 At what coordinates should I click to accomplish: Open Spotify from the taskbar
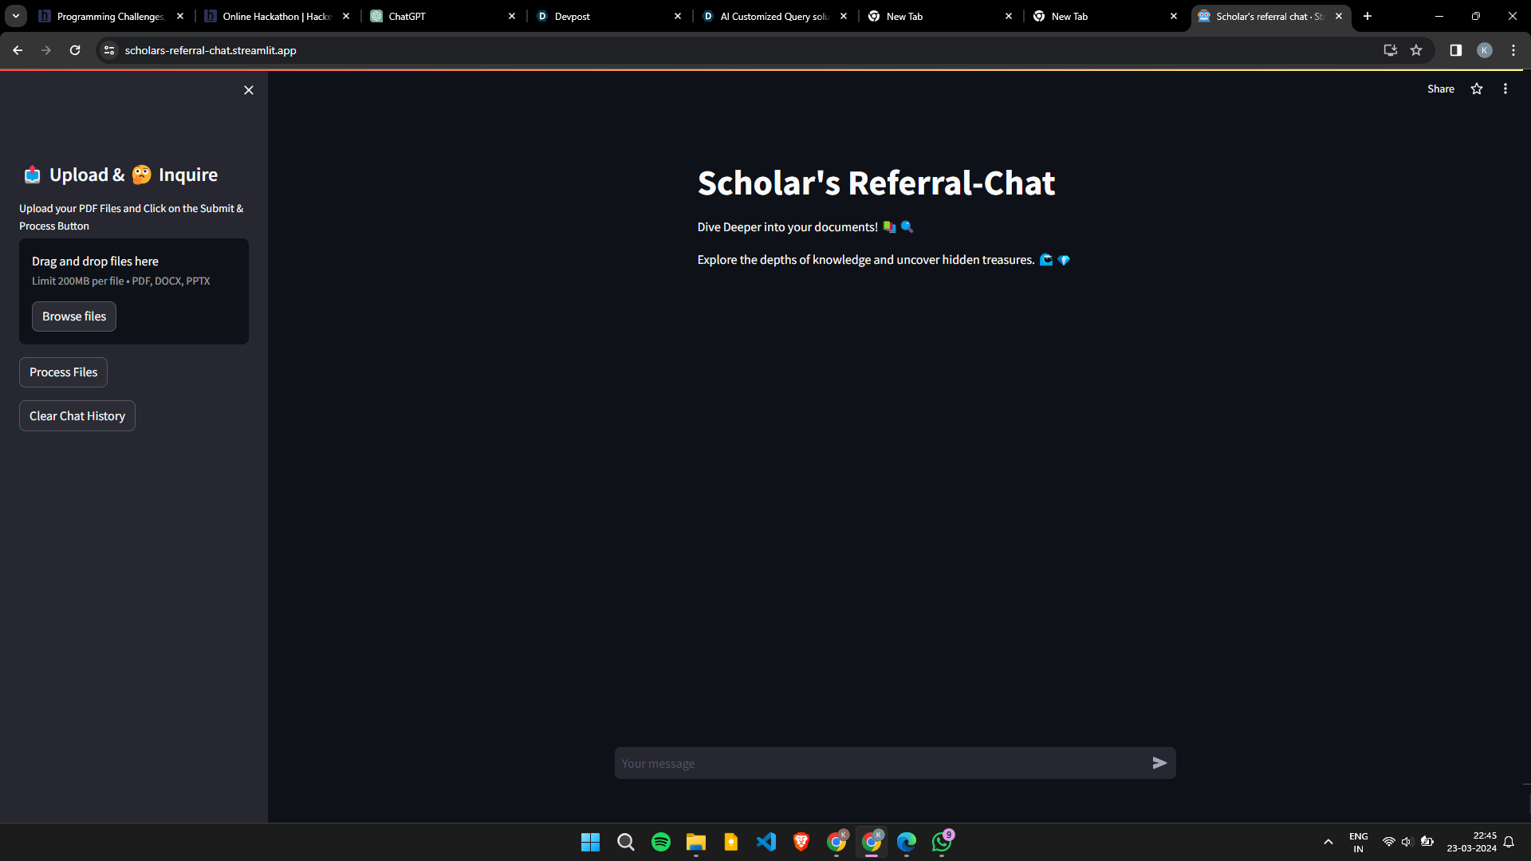click(660, 842)
